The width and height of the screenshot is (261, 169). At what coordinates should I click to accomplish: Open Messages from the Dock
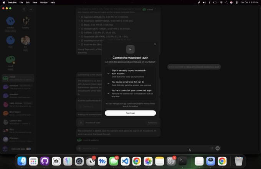pyautogui.click(x=114, y=161)
